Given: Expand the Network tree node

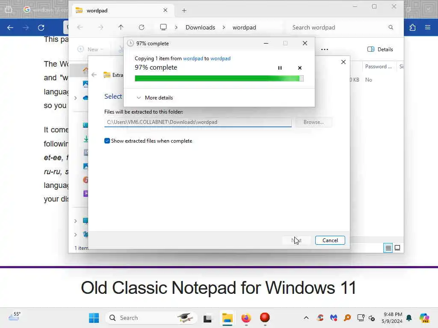Looking at the screenshot, I should 75,234.
